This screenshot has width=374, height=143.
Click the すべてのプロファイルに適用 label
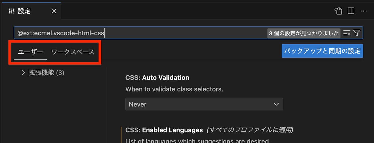(251, 129)
